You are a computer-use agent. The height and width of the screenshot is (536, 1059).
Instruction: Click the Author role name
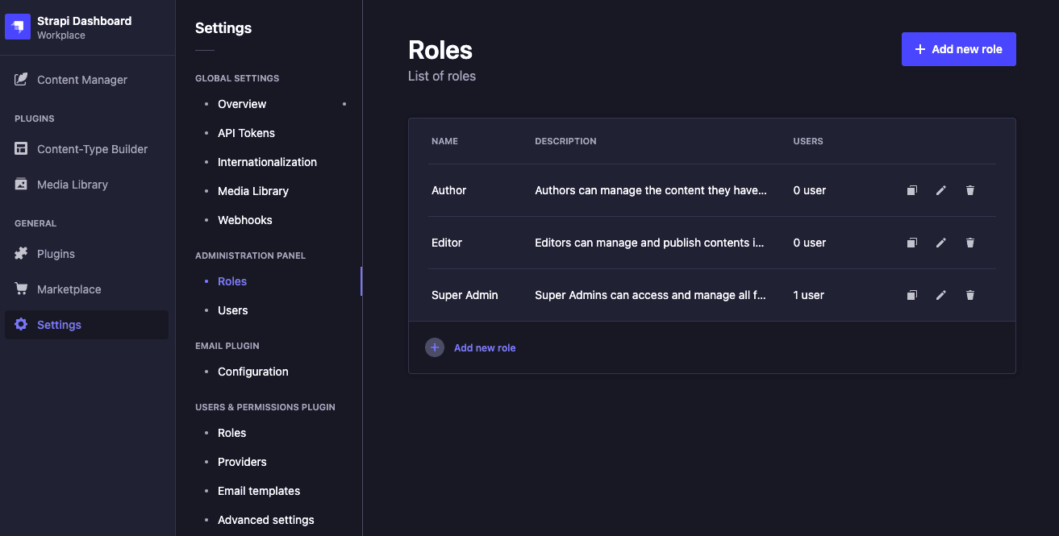pos(449,190)
